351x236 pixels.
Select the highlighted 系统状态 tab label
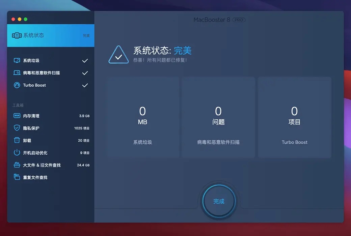[33, 35]
